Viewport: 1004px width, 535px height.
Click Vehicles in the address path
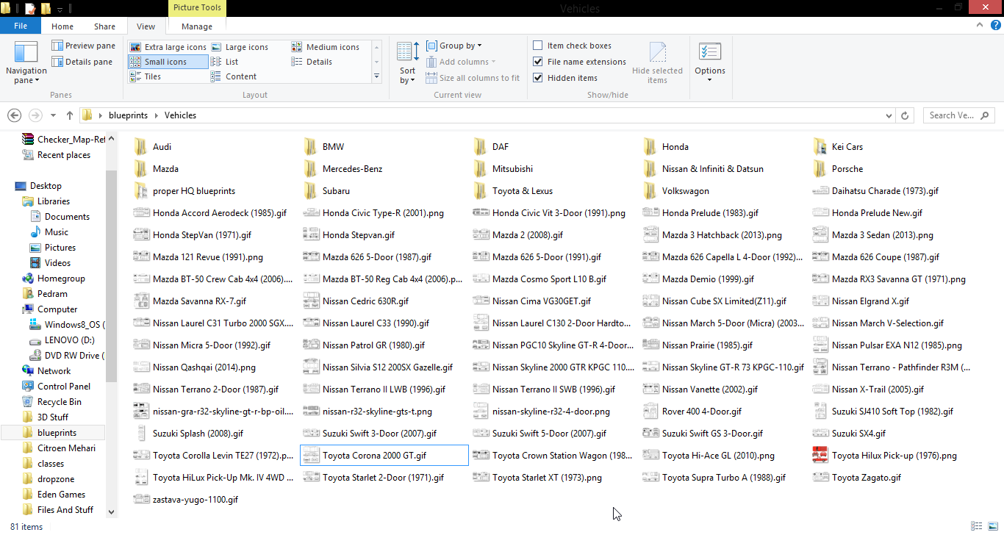(x=180, y=115)
